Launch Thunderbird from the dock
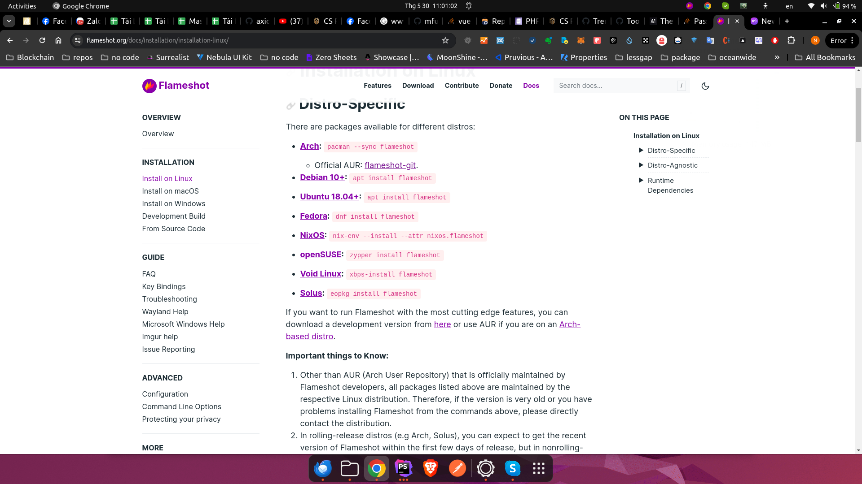Screen dimensions: 862x484 click(323, 468)
